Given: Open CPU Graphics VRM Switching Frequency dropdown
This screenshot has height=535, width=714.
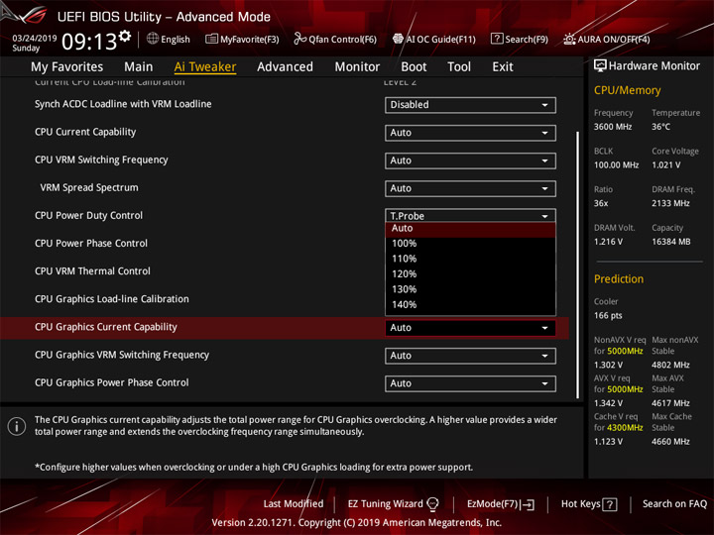Looking at the screenshot, I should coord(470,356).
